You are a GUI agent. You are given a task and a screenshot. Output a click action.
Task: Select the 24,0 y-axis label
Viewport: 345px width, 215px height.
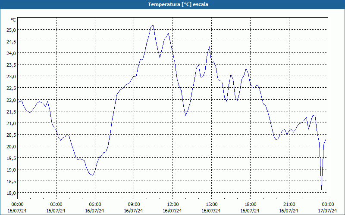[11, 53]
